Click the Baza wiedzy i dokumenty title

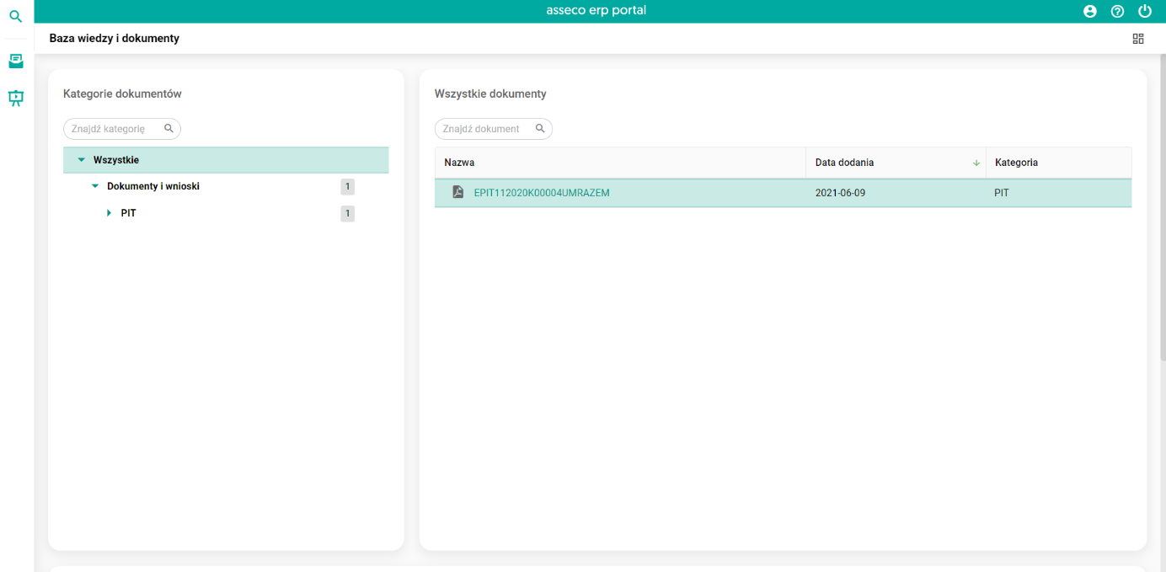115,39
